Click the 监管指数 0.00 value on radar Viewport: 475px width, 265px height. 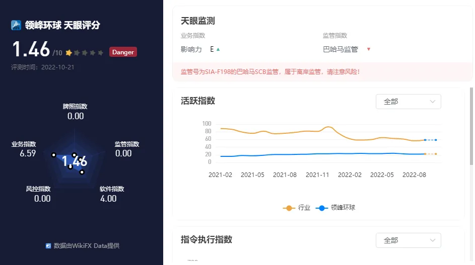tap(123, 153)
